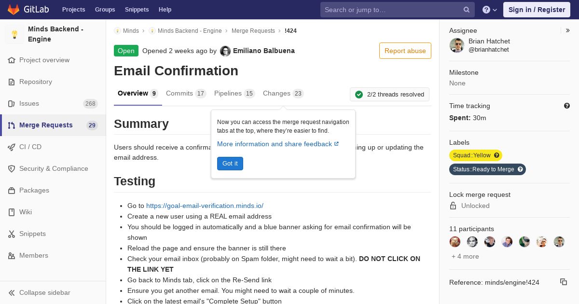Click Collapse sidebar text
This screenshot has height=304, width=579.
[45, 293]
